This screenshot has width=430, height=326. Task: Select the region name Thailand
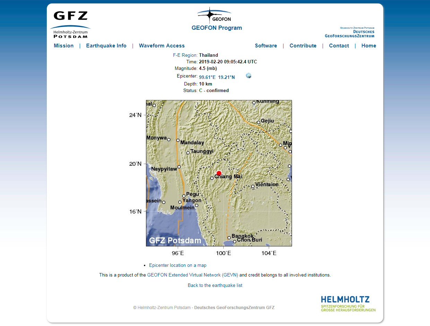(208, 55)
